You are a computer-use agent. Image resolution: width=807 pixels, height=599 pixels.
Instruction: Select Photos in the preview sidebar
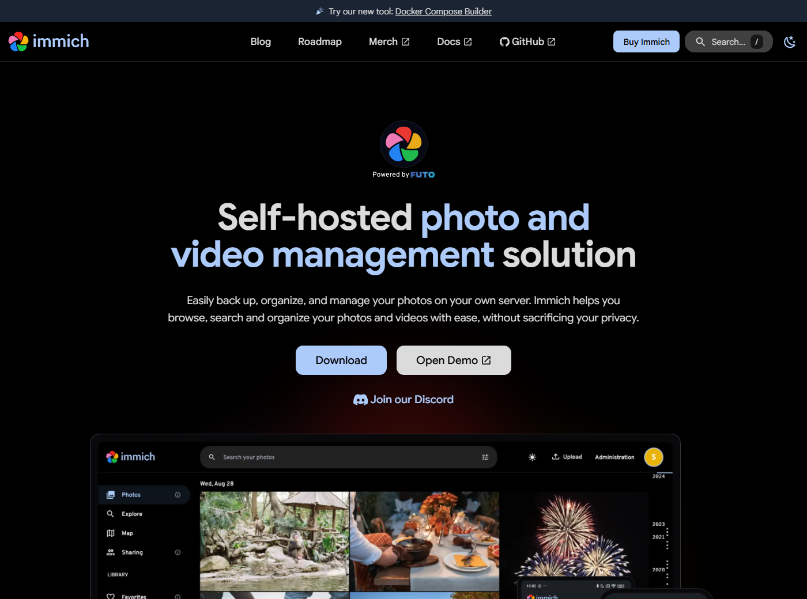144,495
